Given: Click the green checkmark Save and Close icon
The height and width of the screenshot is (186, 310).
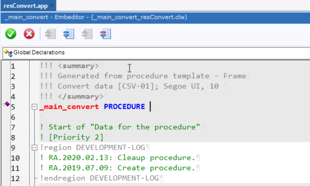Looking at the screenshot, I should [11, 34].
